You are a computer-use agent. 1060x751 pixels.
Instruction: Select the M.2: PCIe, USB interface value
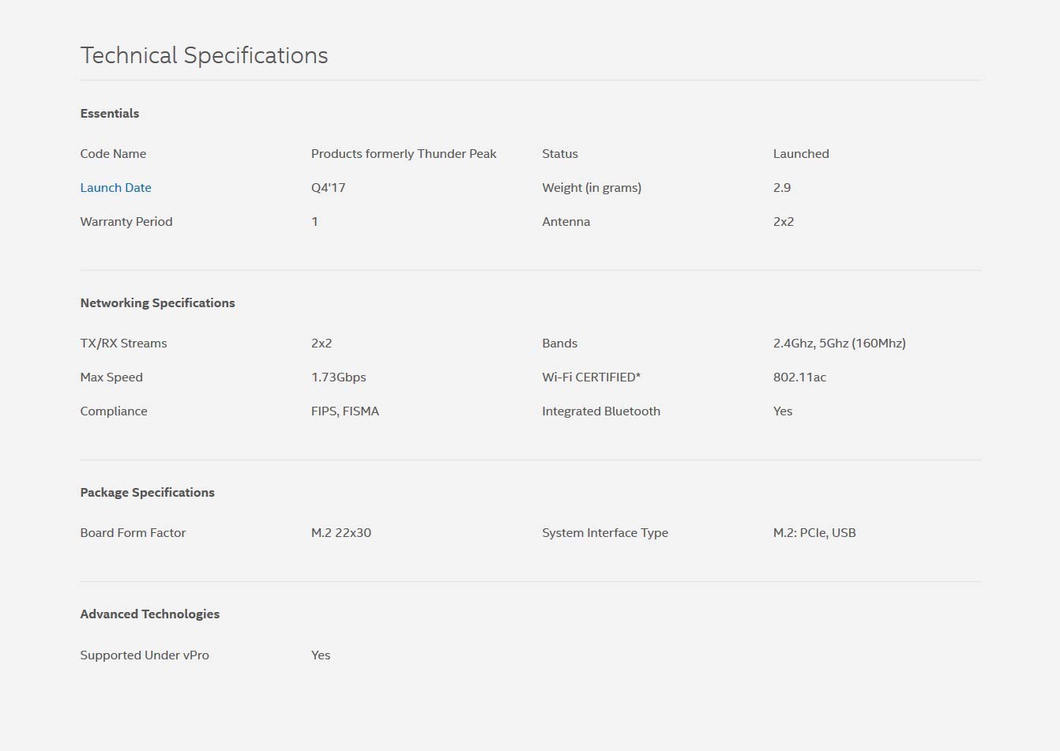pos(814,533)
